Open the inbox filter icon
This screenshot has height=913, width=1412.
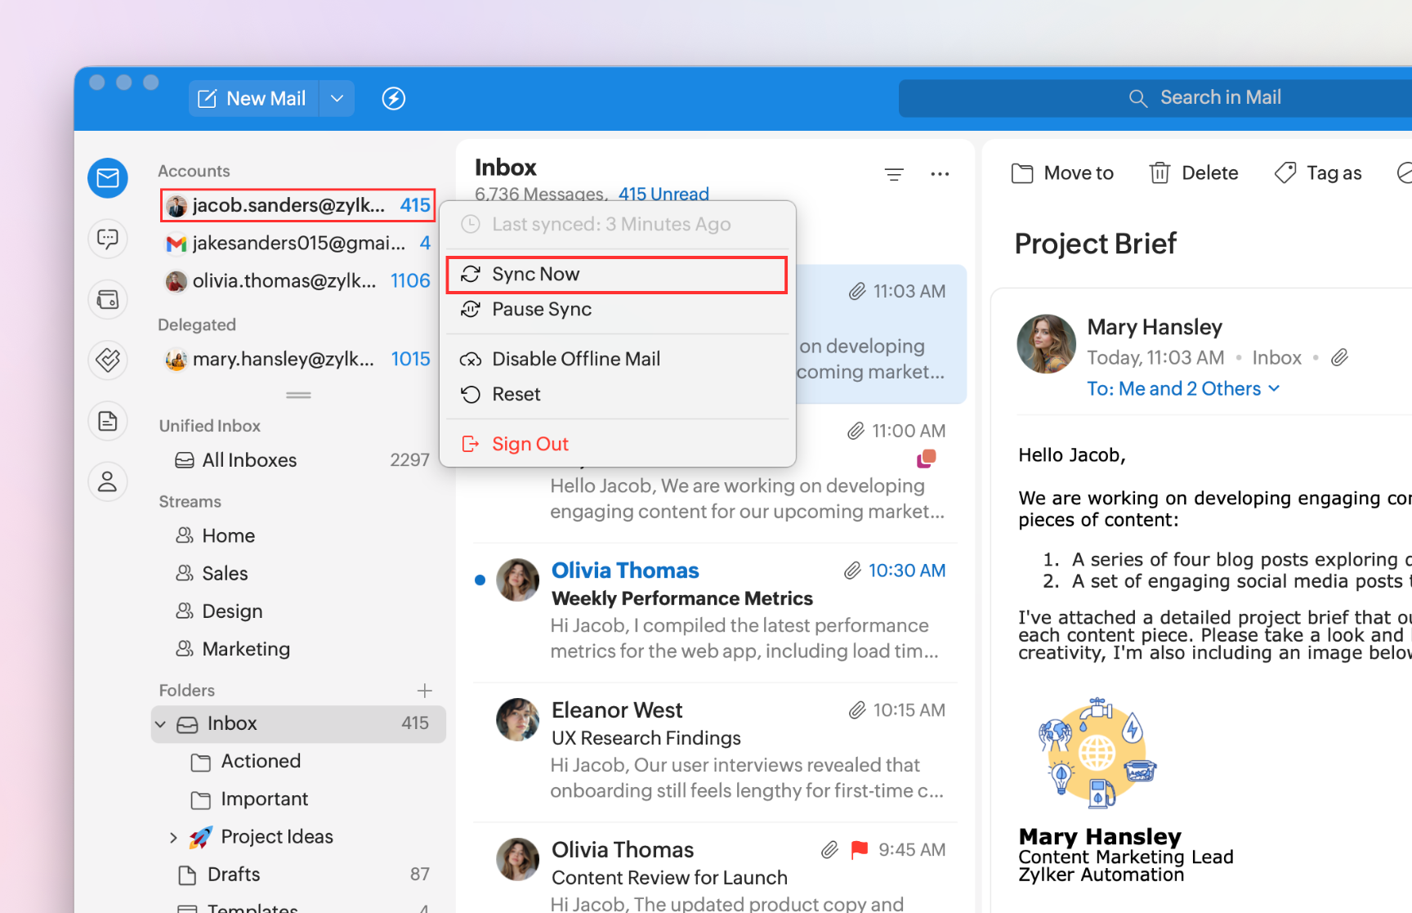[x=894, y=174]
